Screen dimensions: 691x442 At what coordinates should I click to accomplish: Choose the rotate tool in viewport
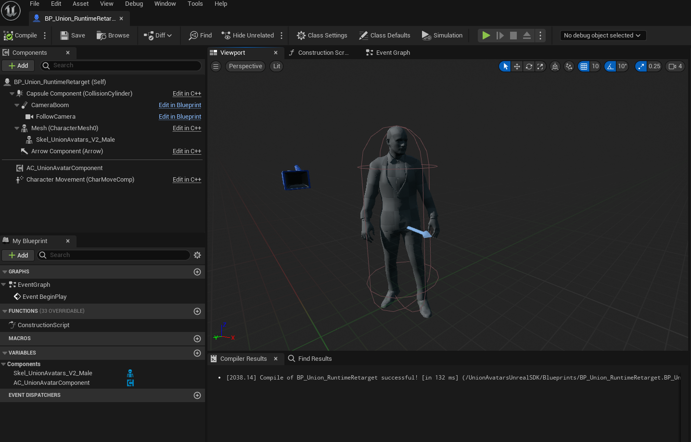(x=529, y=66)
